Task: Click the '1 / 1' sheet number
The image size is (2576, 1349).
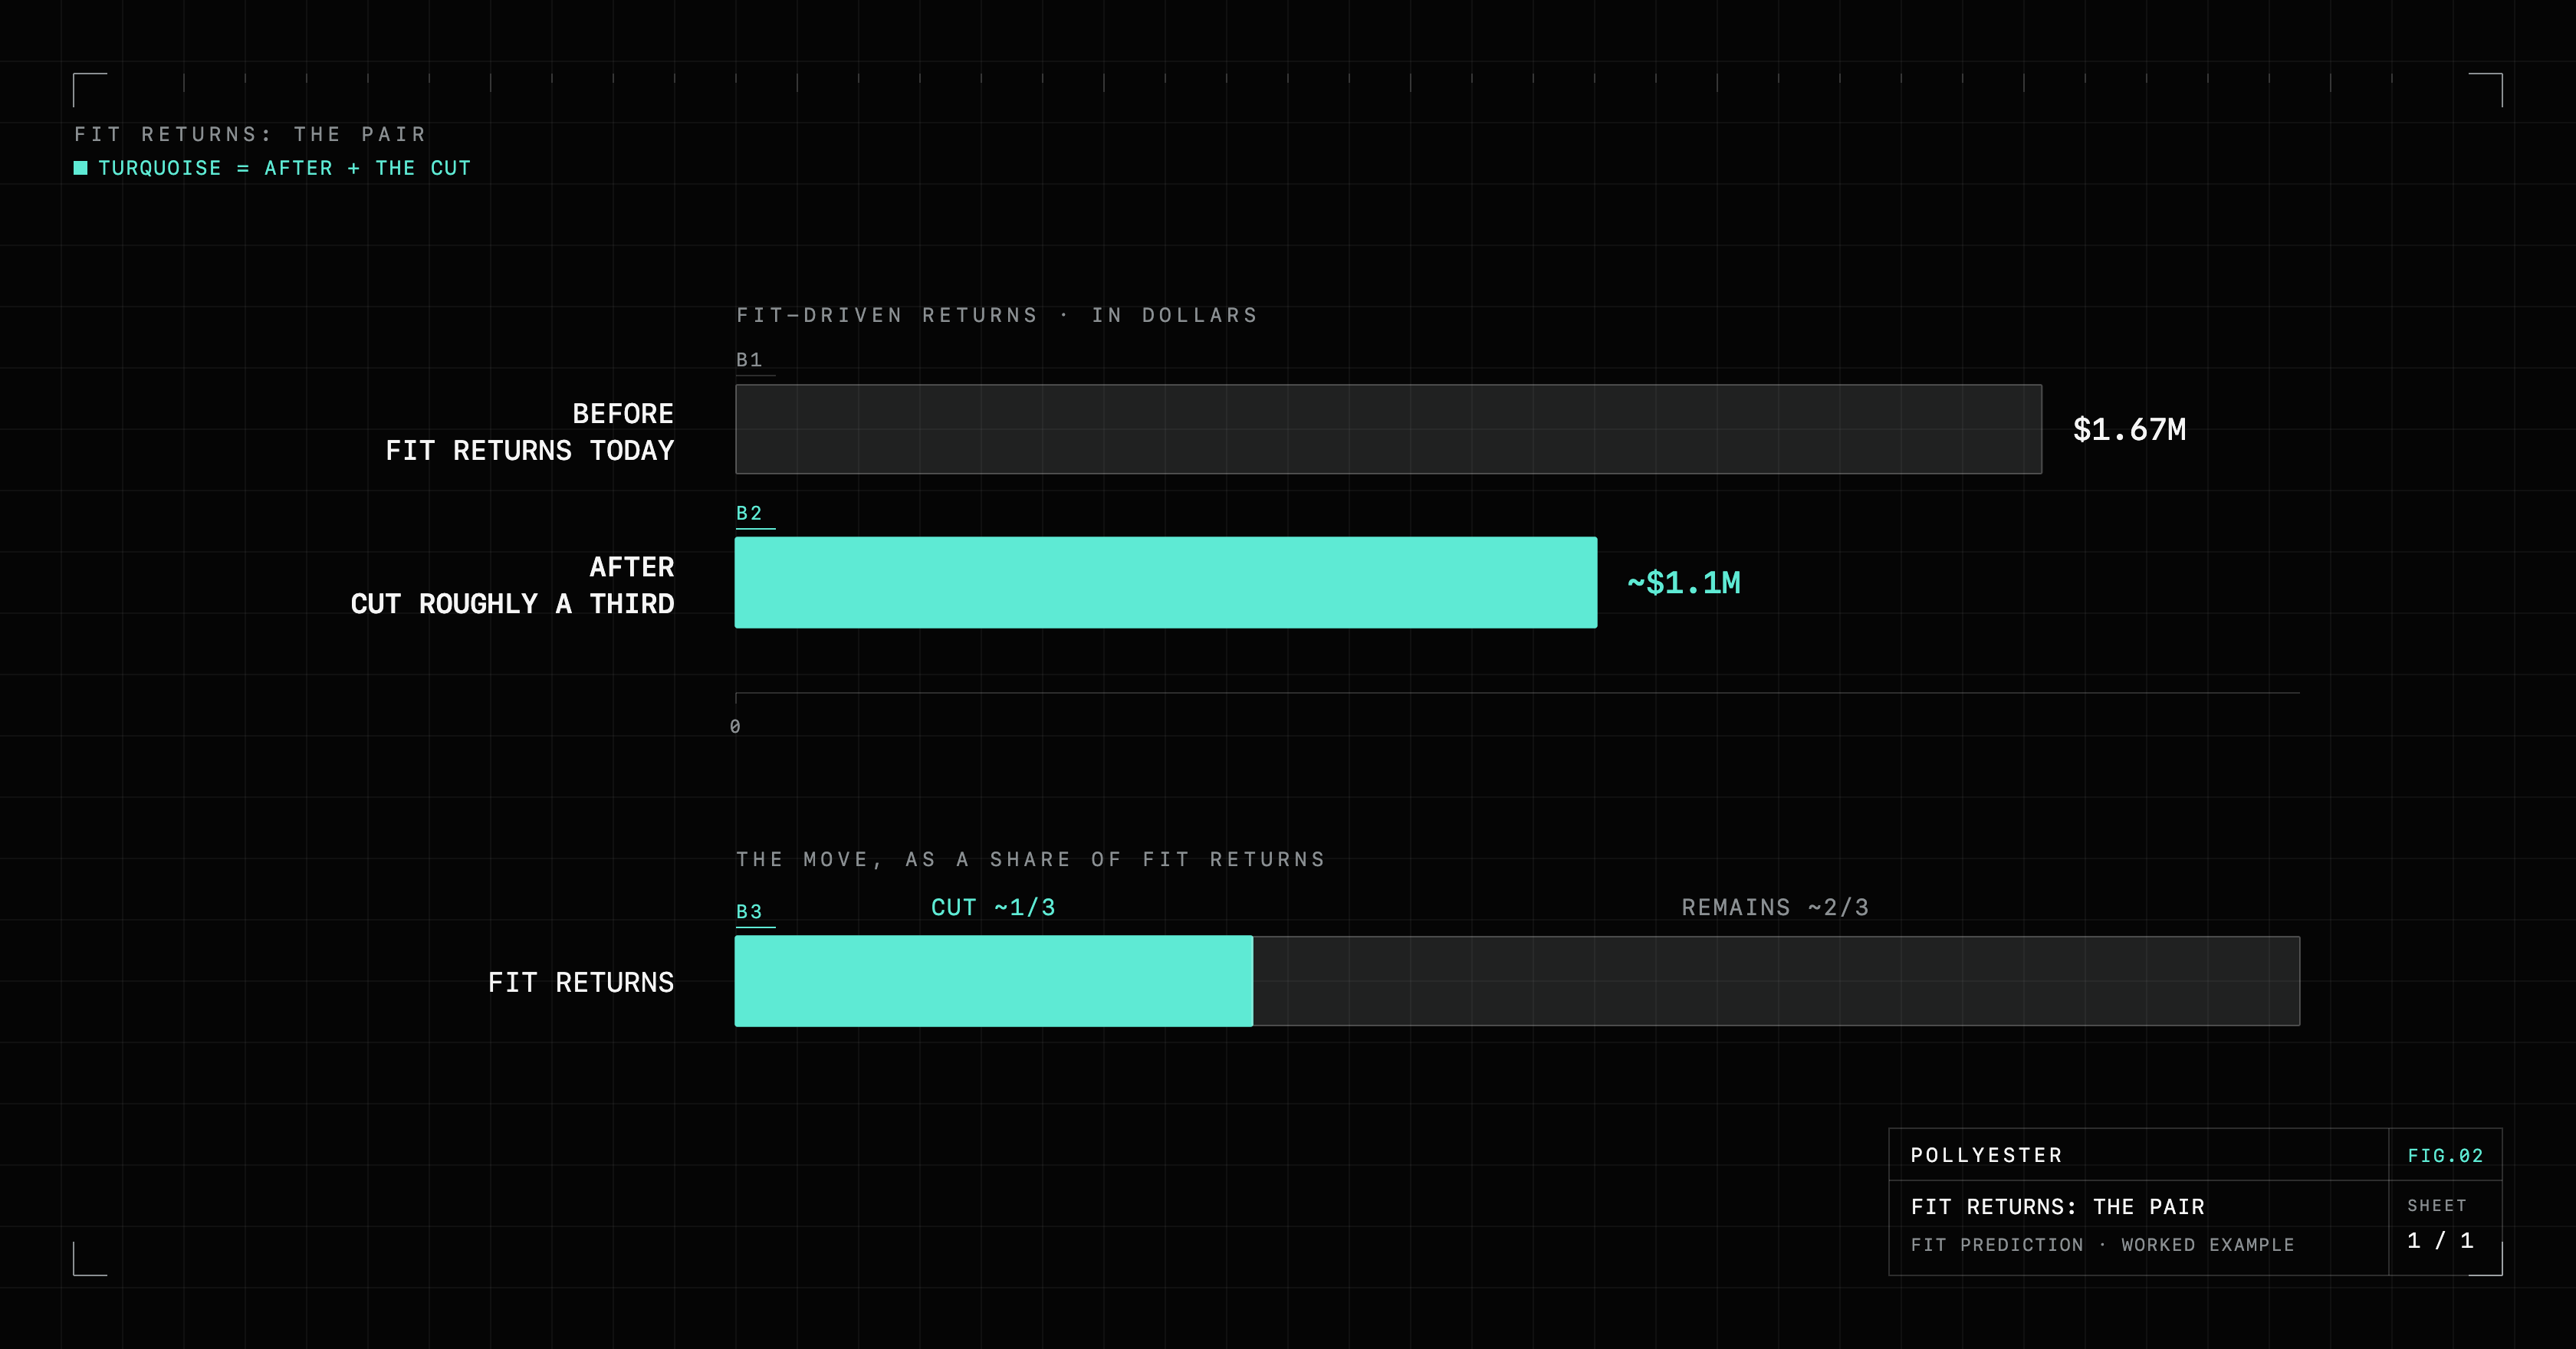Action: pos(2440,1241)
